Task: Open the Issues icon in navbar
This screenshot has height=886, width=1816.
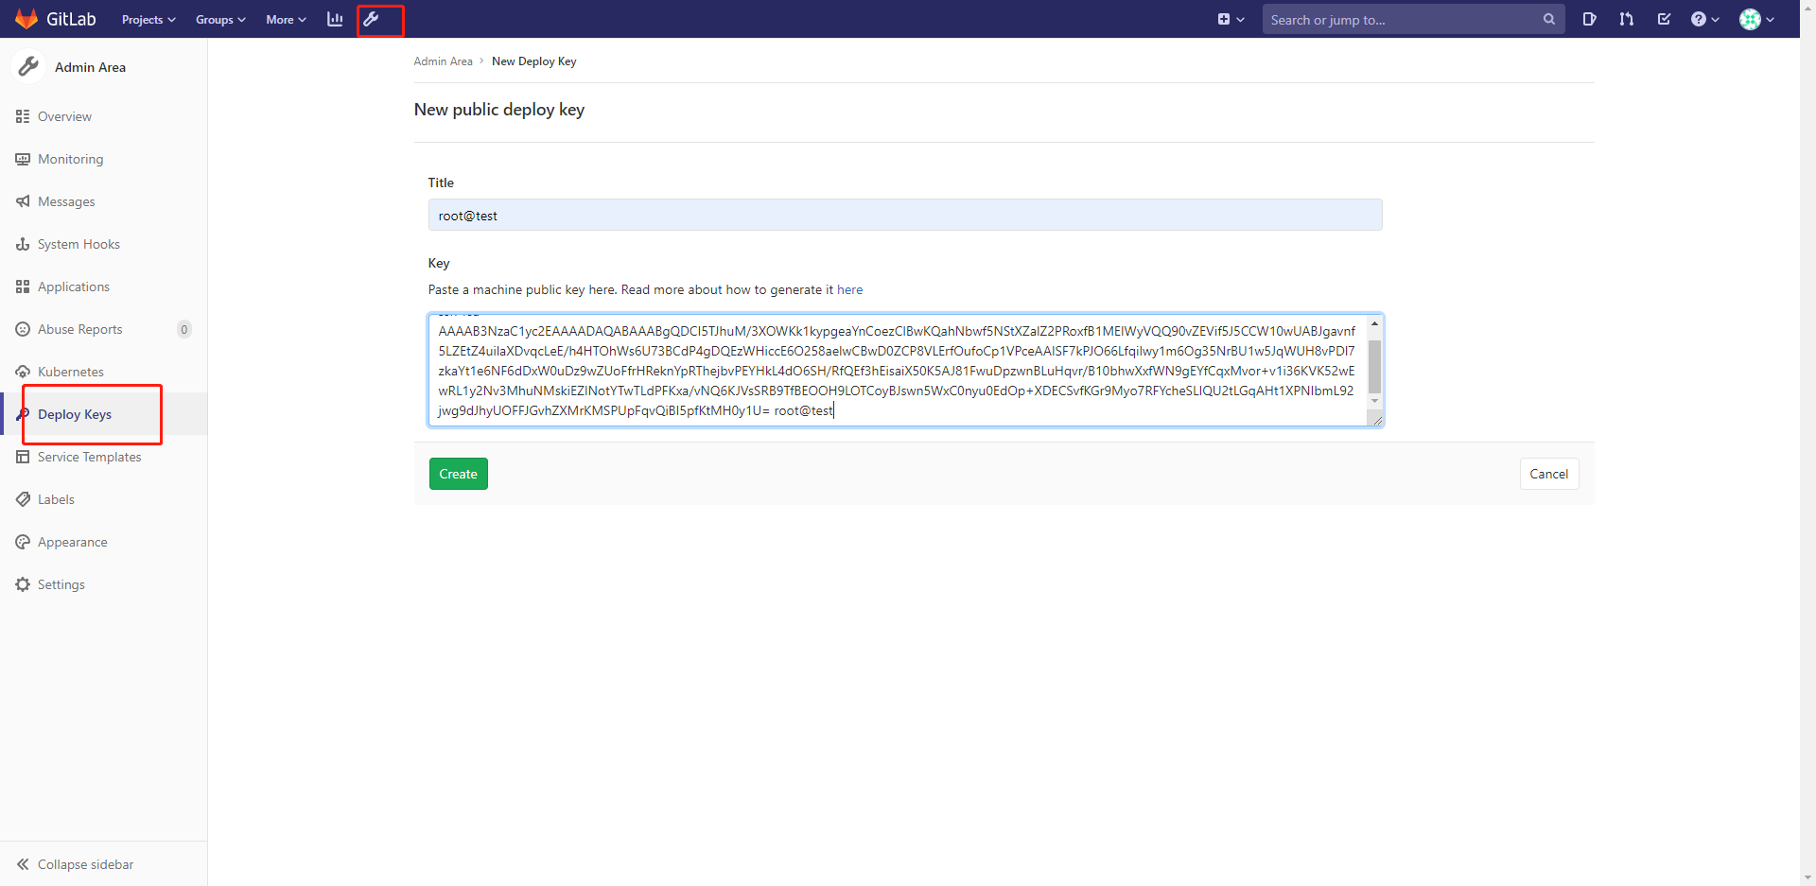Action: (x=1589, y=19)
